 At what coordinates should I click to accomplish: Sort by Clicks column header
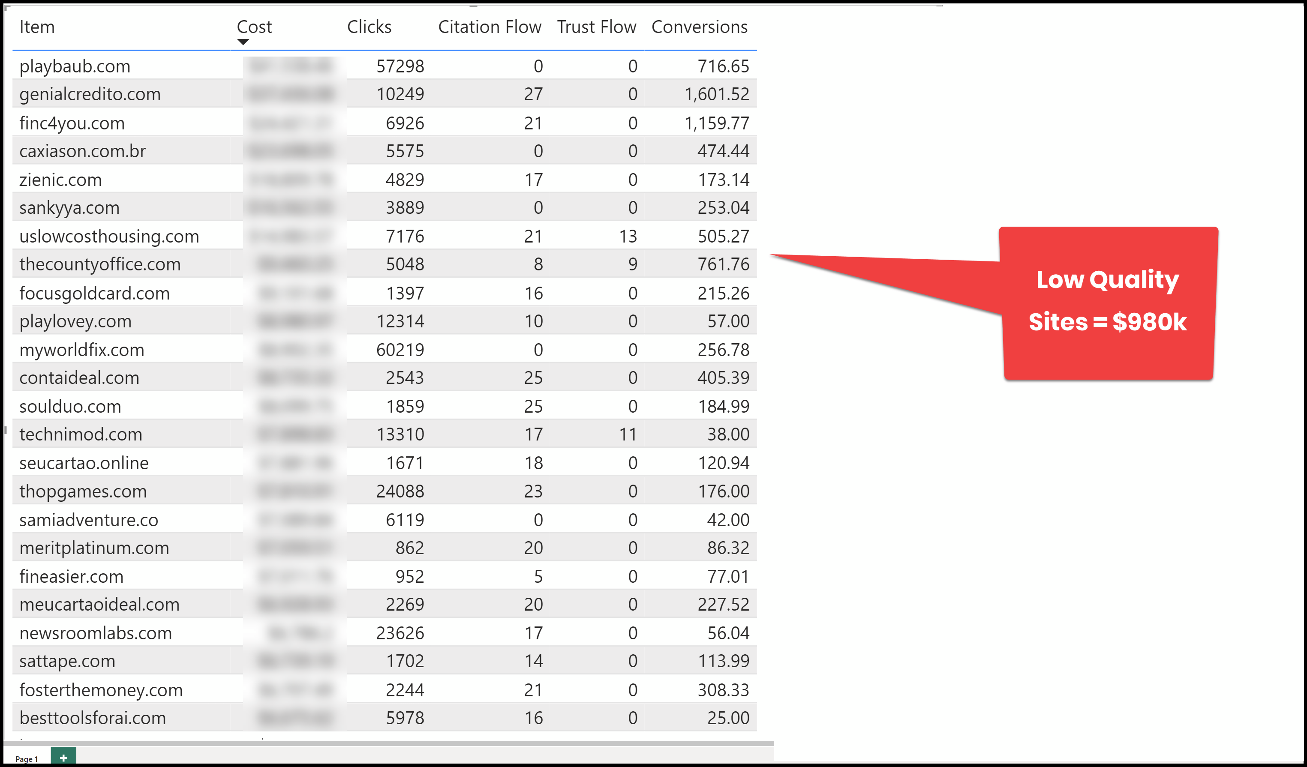369,27
